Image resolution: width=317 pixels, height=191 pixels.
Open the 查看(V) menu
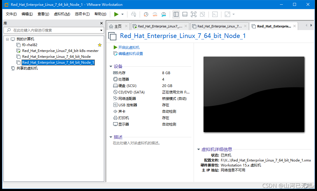click(x=43, y=14)
